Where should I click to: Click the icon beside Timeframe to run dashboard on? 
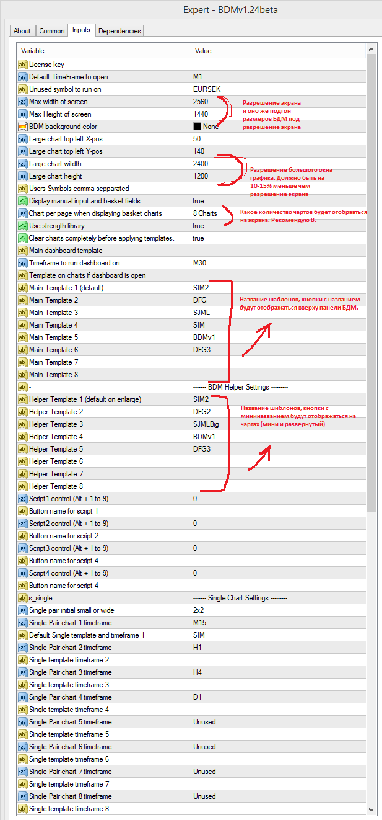point(22,263)
